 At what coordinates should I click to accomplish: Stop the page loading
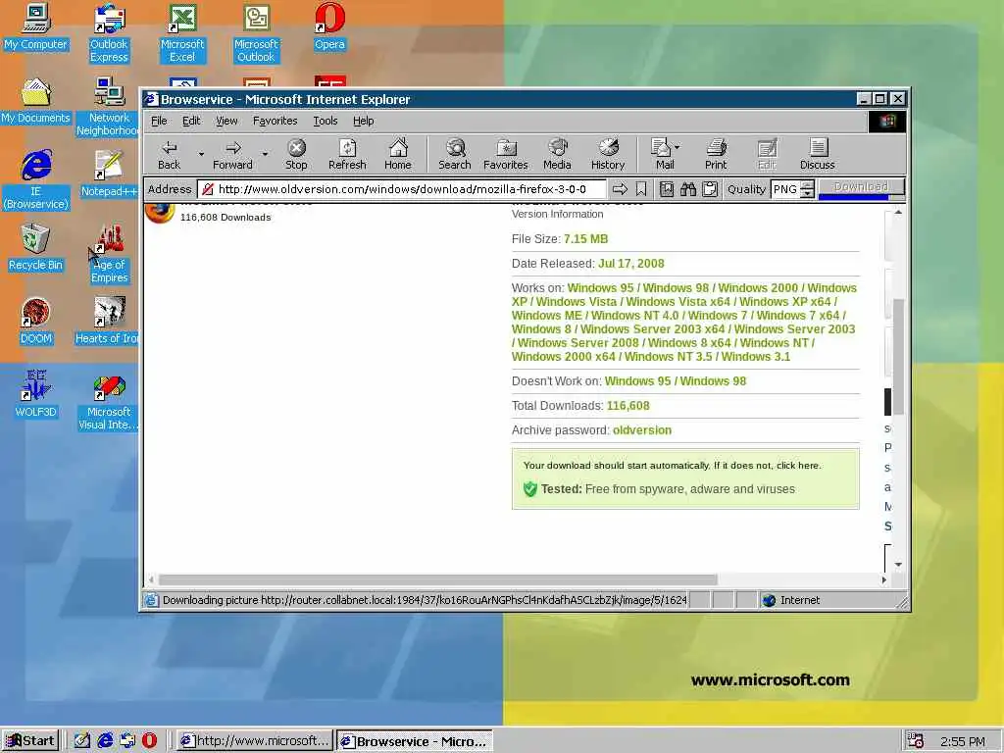(x=296, y=154)
